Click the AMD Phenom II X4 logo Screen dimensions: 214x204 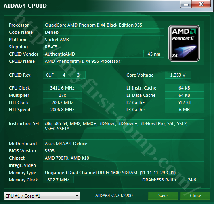coord(184,43)
